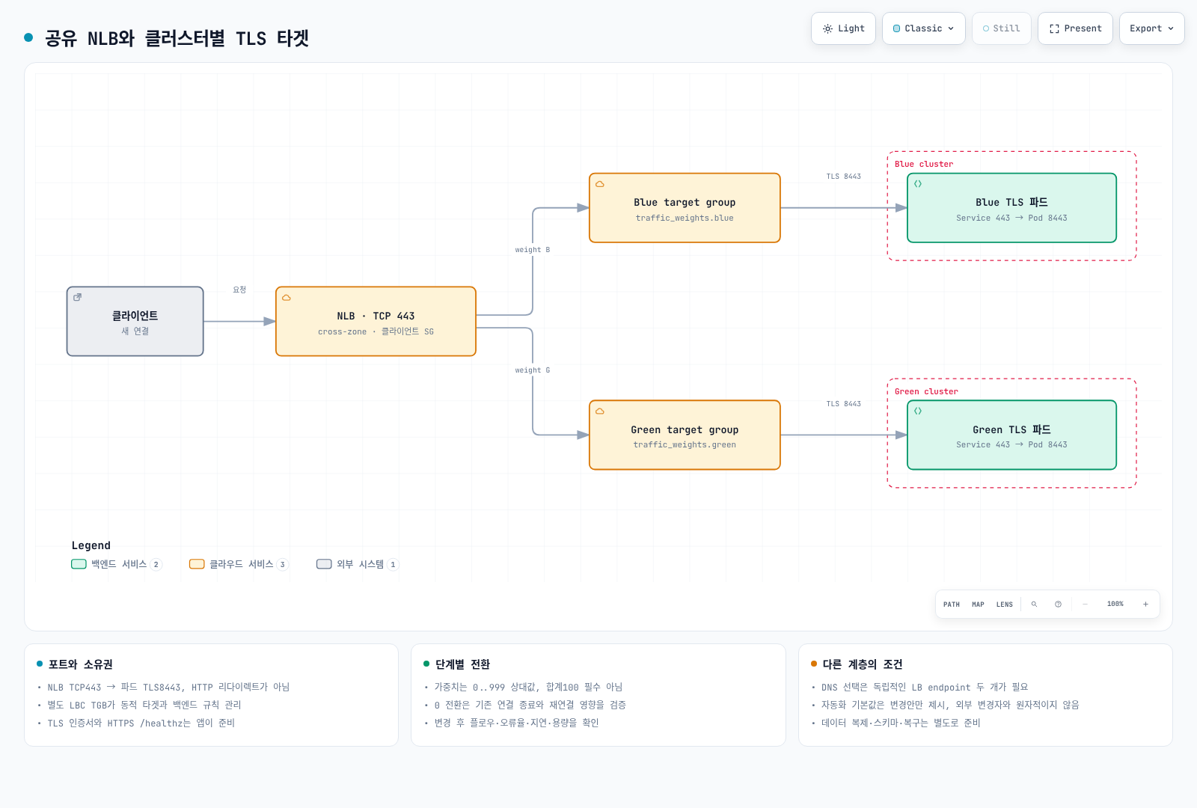Image resolution: width=1197 pixels, height=808 pixels.
Task: Zoom in with the plus icon
Action: point(1145,604)
